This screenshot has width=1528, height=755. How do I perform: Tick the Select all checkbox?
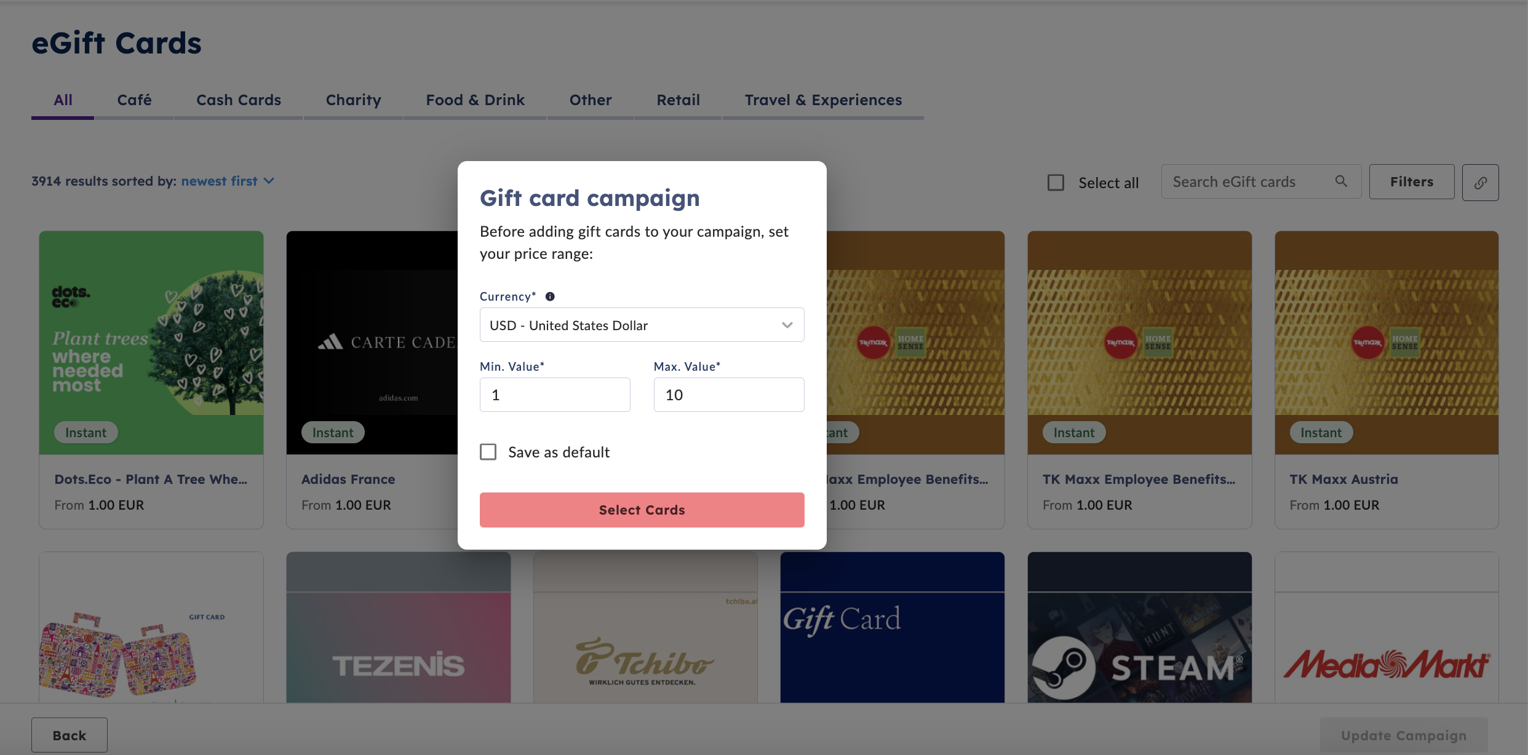click(x=1056, y=183)
